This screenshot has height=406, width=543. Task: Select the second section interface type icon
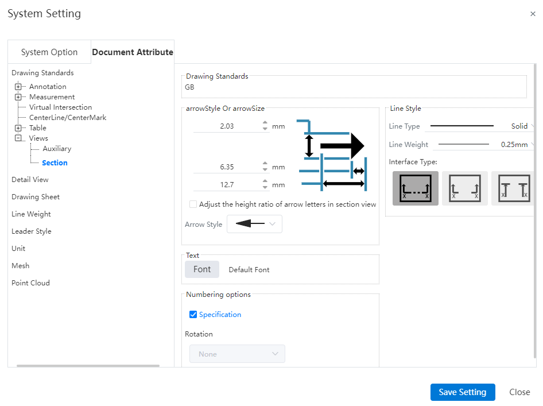[x=465, y=188]
